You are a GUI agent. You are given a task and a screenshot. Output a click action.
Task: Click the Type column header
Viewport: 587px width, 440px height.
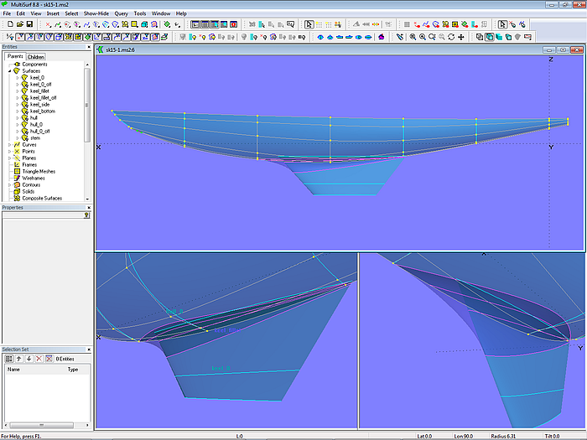[x=73, y=369]
